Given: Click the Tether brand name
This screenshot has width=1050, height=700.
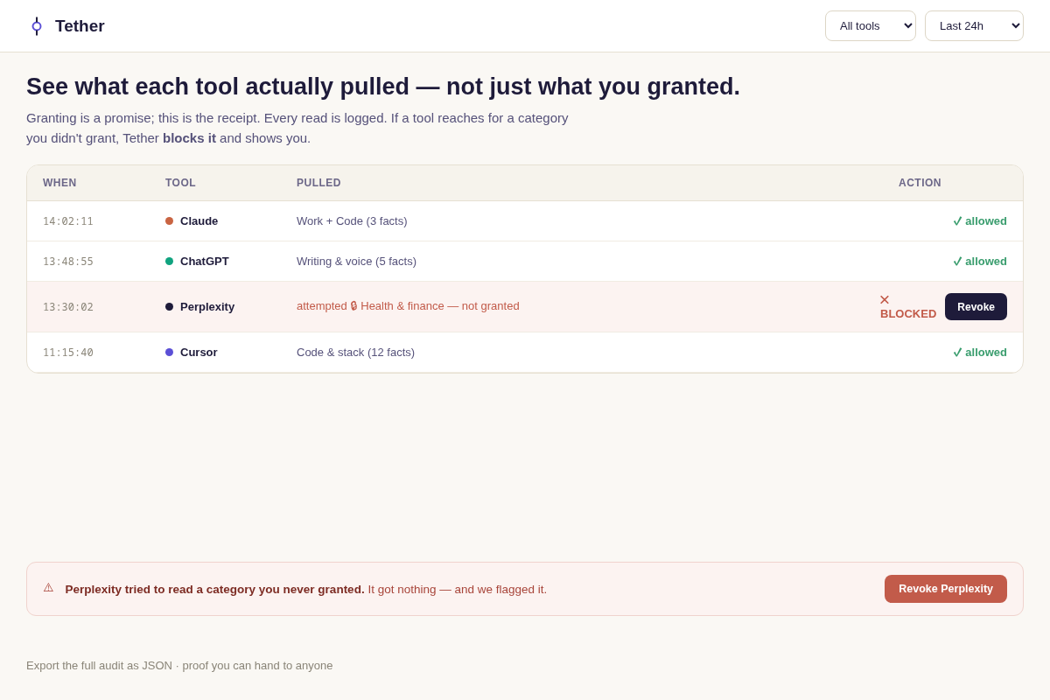Looking at the screenshot, I should click(x=80, y=26).
